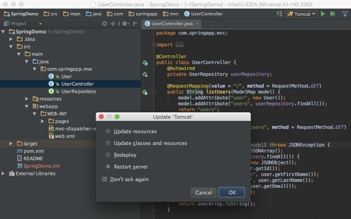Click the Hide Project panel icon
351x219 pixels.
tap(135, 24)
